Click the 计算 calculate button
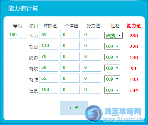 click(74, 108)
